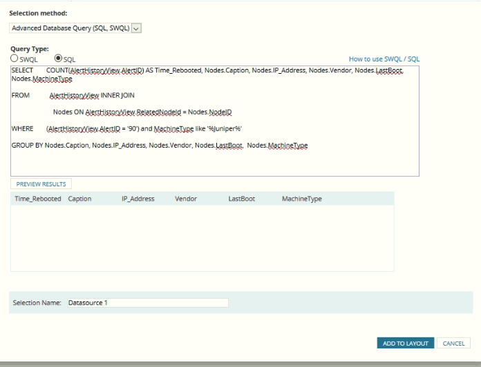This screenshot has height=367, width=481.
Task: Click the GROUP BY keyword in the query
Action: click(x=28, y=146)
